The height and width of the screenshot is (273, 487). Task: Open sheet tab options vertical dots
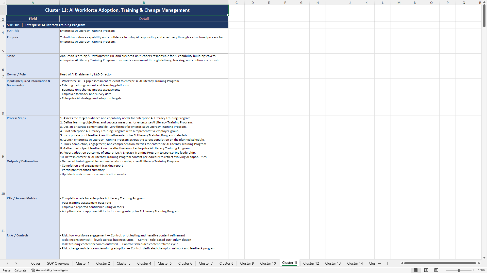pyautogui.click(x=396, y=263)
